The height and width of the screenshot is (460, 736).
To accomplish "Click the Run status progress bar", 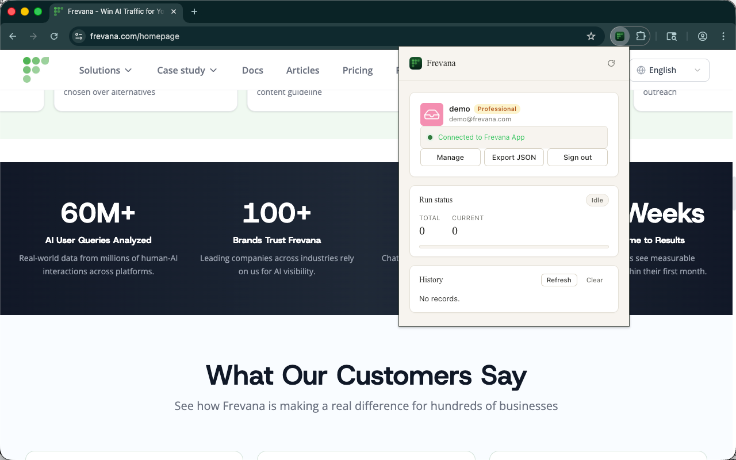I will [x=514, y=247].
